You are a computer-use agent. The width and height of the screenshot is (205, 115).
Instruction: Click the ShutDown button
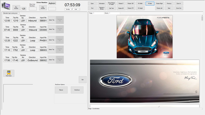pyautogui.click(x=77, y=90)
